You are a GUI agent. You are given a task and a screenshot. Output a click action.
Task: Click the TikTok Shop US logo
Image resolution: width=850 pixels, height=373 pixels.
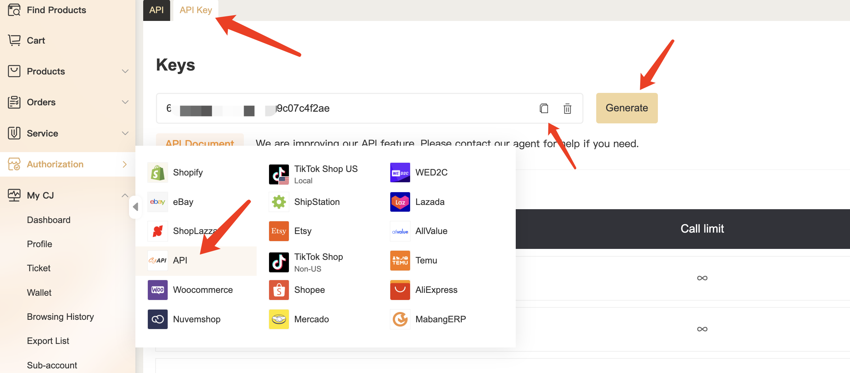coord(279,174)
